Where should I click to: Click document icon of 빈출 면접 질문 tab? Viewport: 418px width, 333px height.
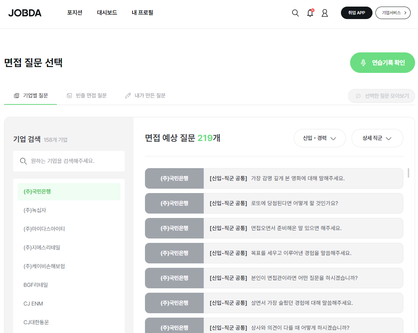[x=69, y=96]
